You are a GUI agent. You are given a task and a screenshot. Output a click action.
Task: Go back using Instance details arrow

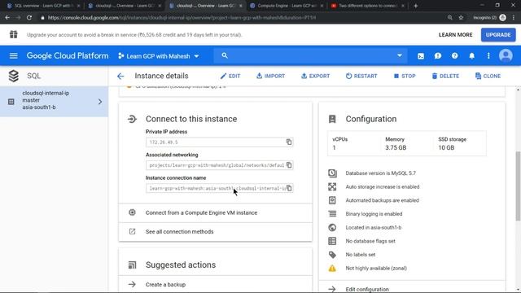pos(120,76)
